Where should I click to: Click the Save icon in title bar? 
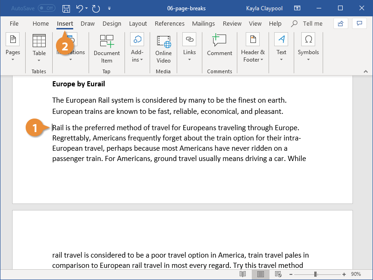tap(66, 8)
